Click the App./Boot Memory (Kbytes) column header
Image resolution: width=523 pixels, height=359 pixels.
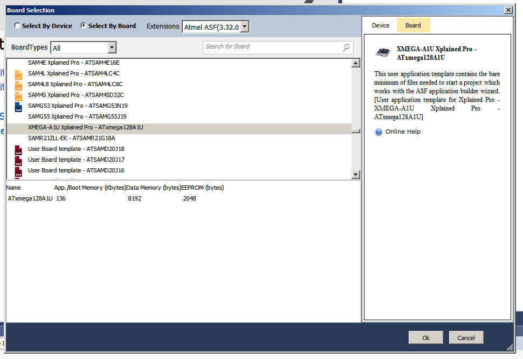point(90,188)
